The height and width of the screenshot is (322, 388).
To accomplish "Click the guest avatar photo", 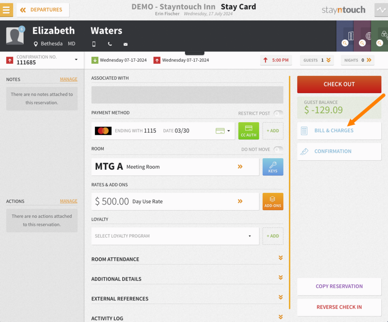I will pos(15,36).
